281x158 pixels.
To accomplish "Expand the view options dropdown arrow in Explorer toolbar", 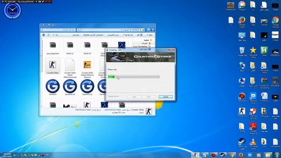I will pyautogui.click(x=54, y=35).
